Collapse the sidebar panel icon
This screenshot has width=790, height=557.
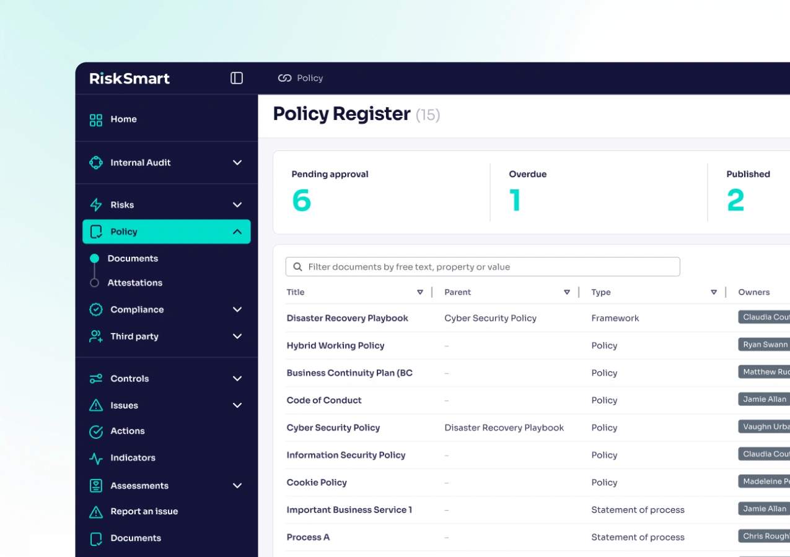tap(237, 78)
